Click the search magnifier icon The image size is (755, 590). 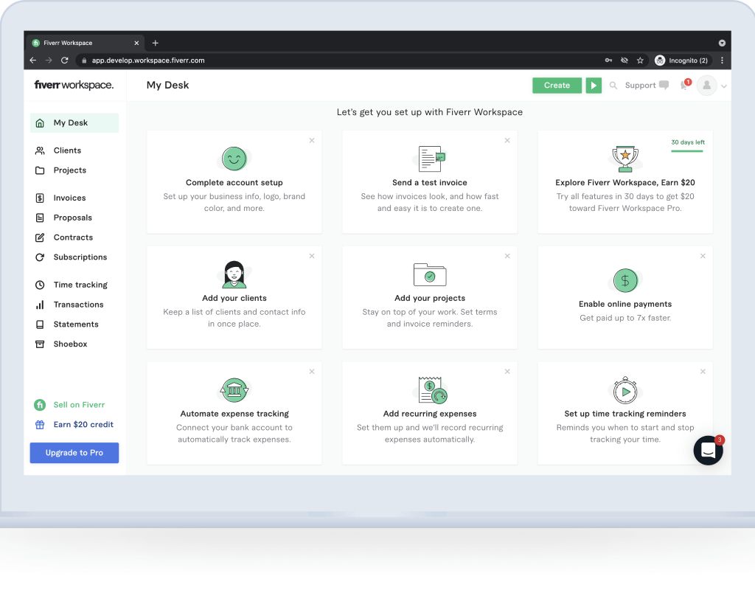coord(613,86)
